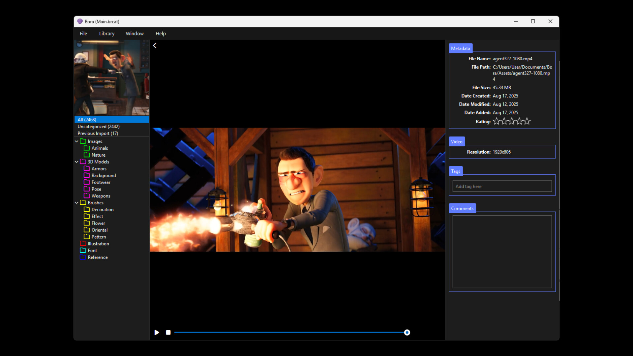The image size is (633, 356).
Task: Click the stop playback button
Action: pos(168,333)
